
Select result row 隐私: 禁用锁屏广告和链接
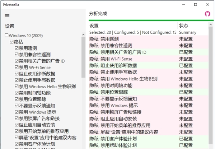[149, 112]
